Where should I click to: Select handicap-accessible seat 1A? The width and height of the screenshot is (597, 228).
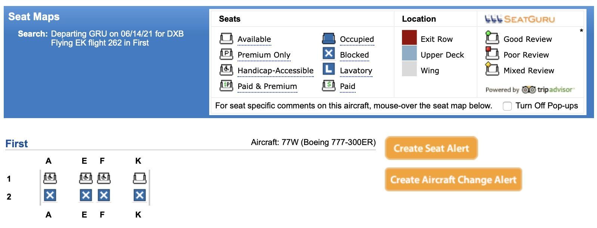click(50, 178)
